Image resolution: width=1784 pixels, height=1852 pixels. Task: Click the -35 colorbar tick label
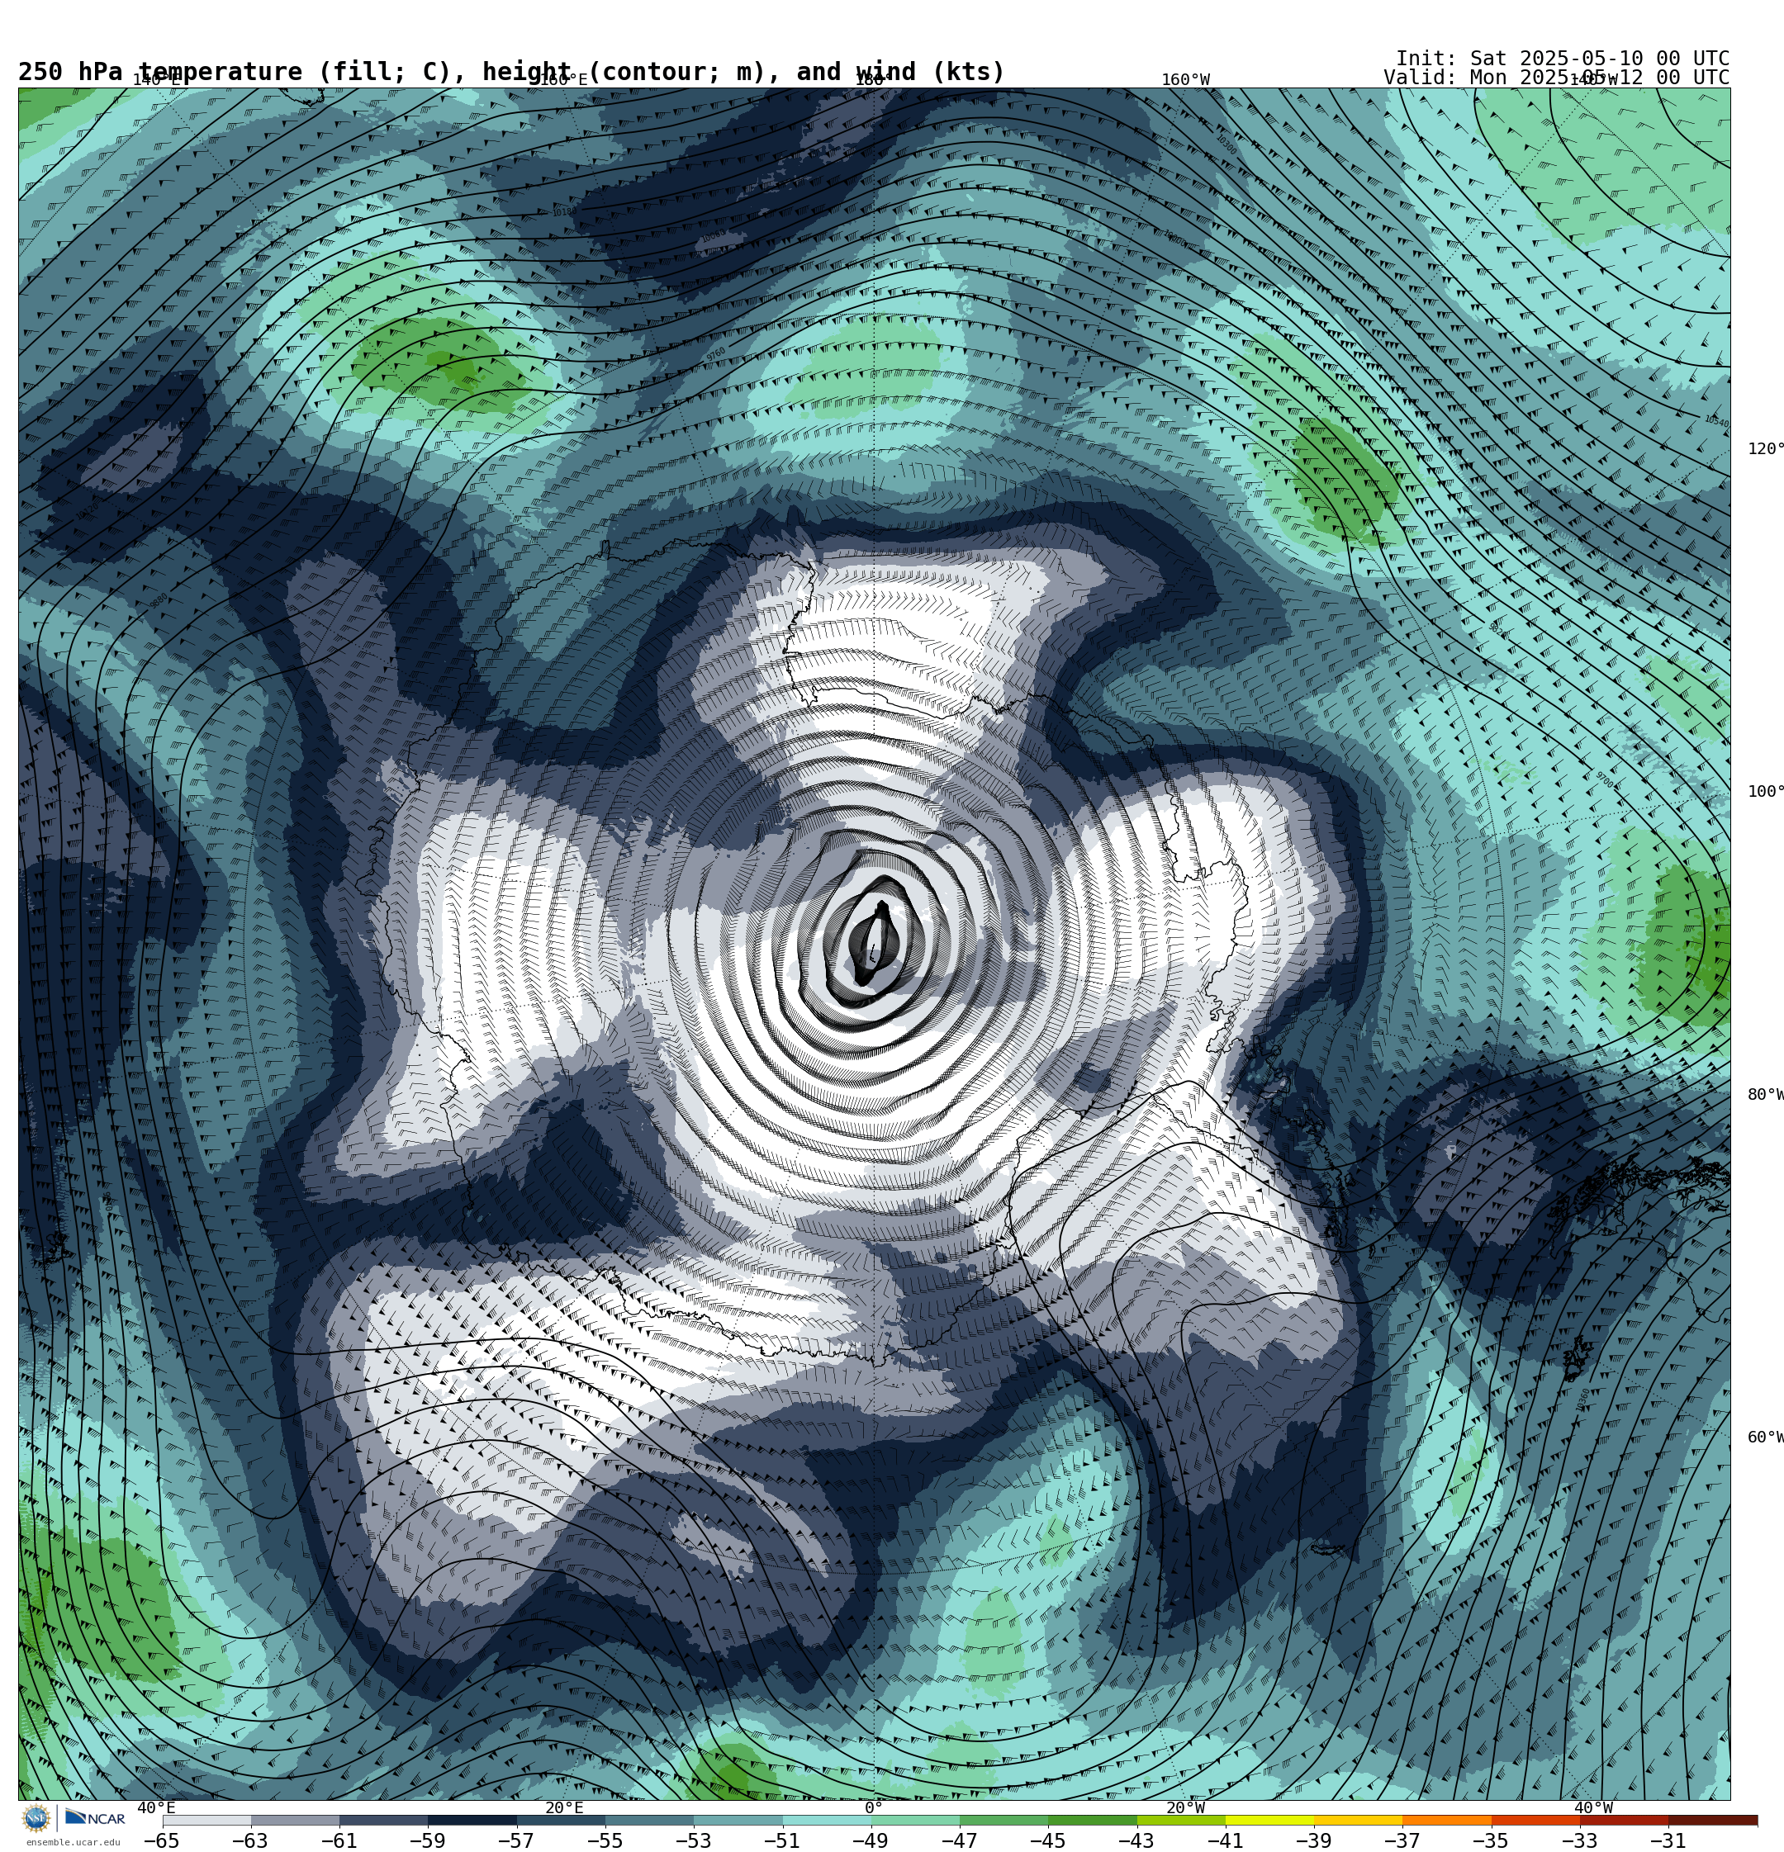(x=1491, y=1840)
